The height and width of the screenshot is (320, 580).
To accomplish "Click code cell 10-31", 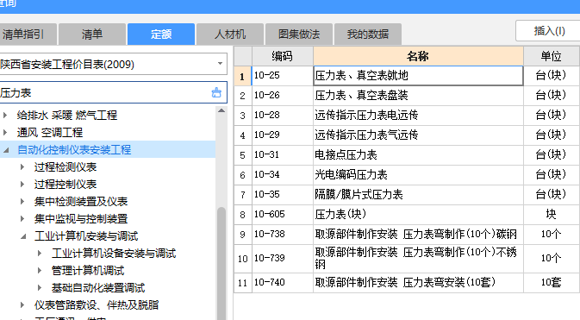I will (x=283, y=154).
